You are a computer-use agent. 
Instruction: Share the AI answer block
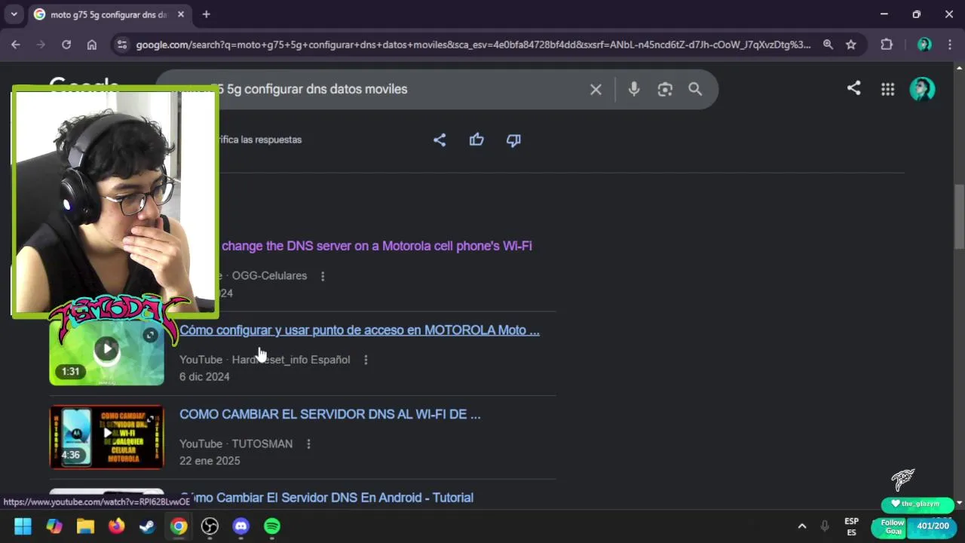(x=440, y=140)
